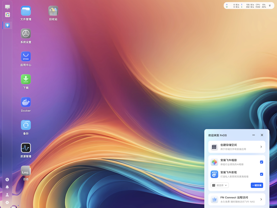Click the 欢迎来到 fnOS heading

tap(217, 135)
